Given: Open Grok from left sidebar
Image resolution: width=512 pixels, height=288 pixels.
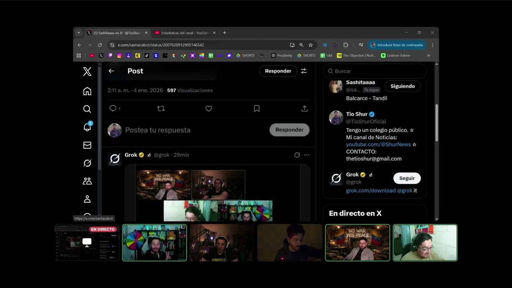Looking at the screenshot, I should tap(87, 163).
